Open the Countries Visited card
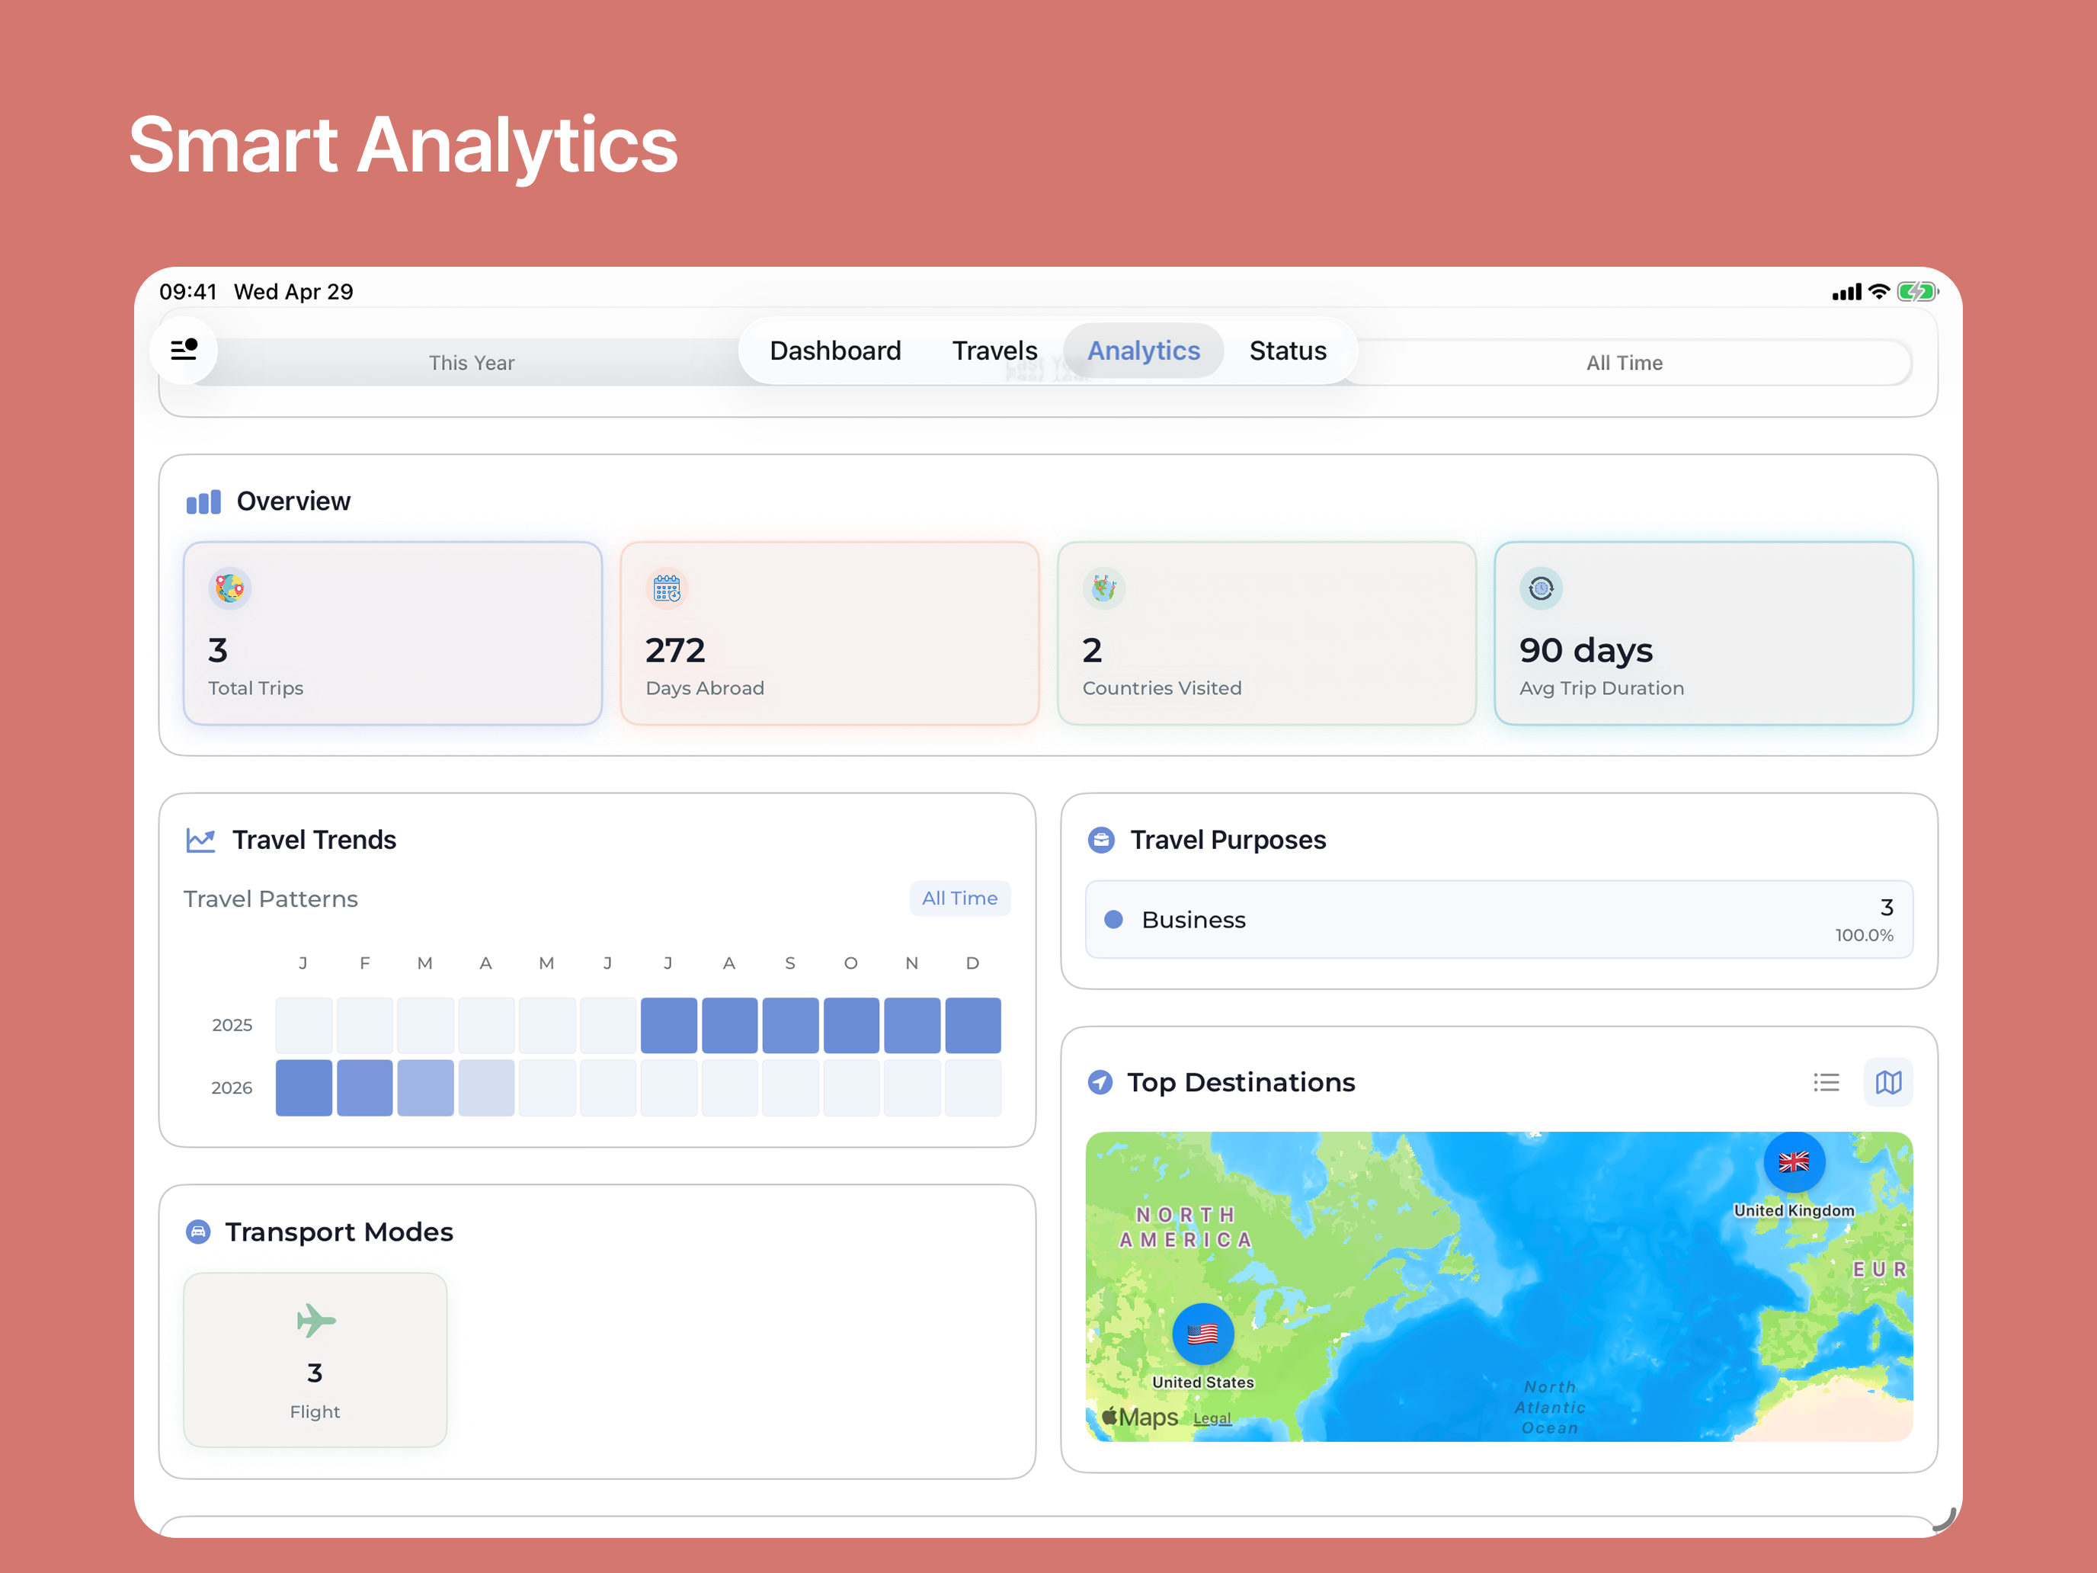This screenshot has width=2097, height=1573. (x=1266, y=633)
